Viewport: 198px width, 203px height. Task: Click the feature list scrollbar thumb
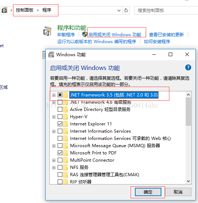189,112
